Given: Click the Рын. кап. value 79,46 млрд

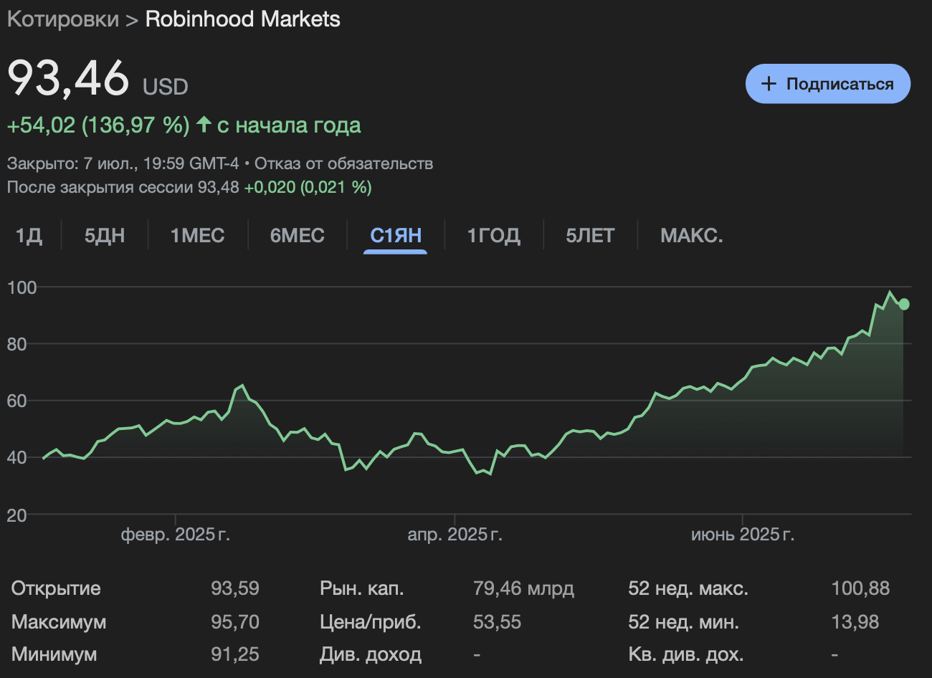Looking at the screenshot, I should [x=523, y=588].
